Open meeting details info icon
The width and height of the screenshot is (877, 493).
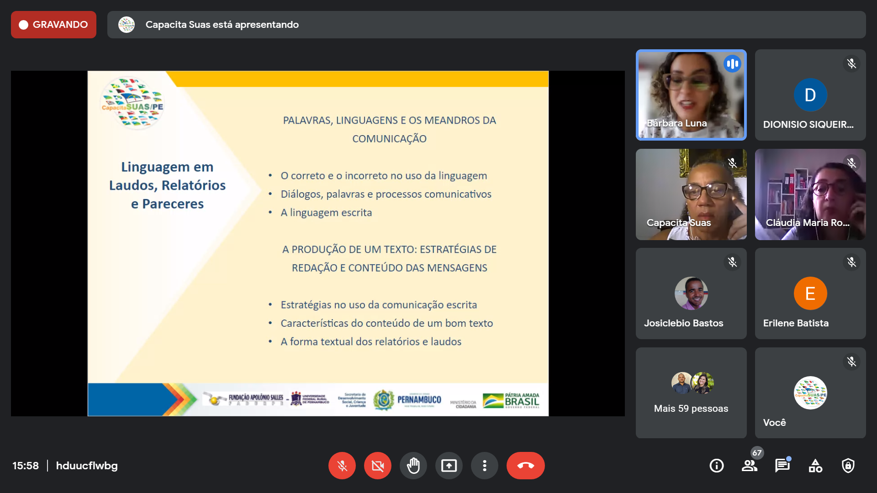716,466
